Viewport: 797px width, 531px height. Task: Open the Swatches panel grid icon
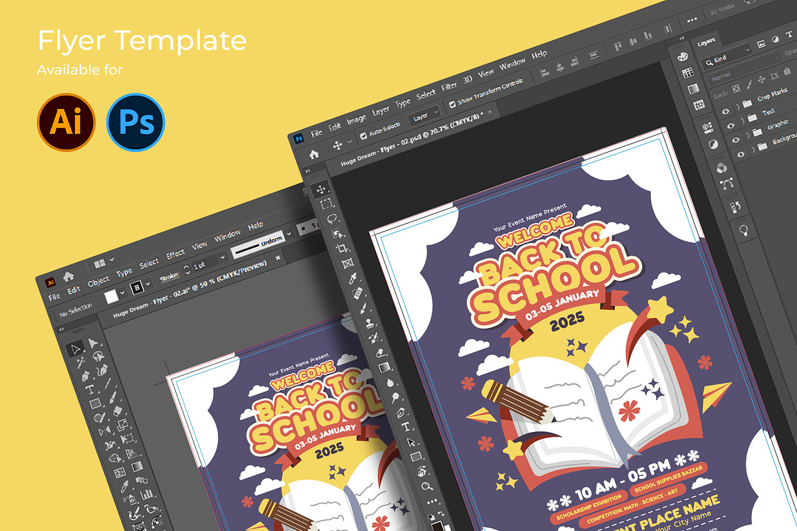tap(689, 73)
